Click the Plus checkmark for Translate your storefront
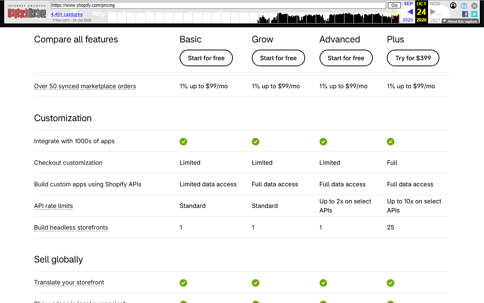The height and width of the screenshot is (303, 484). (391, 283)
